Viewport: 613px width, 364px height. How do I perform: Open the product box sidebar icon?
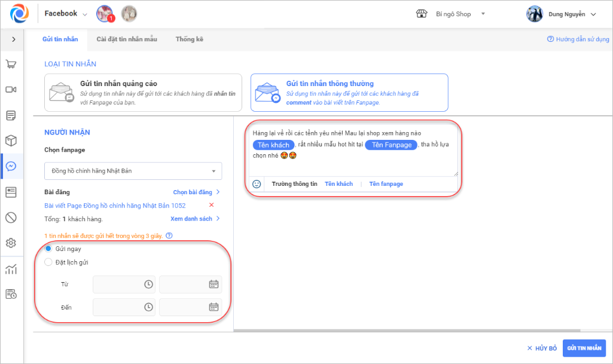click(11, 140)
